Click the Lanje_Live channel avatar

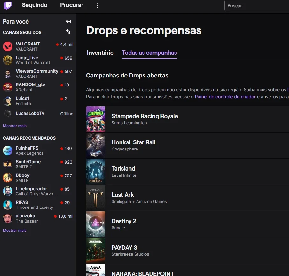coord(8,60)
